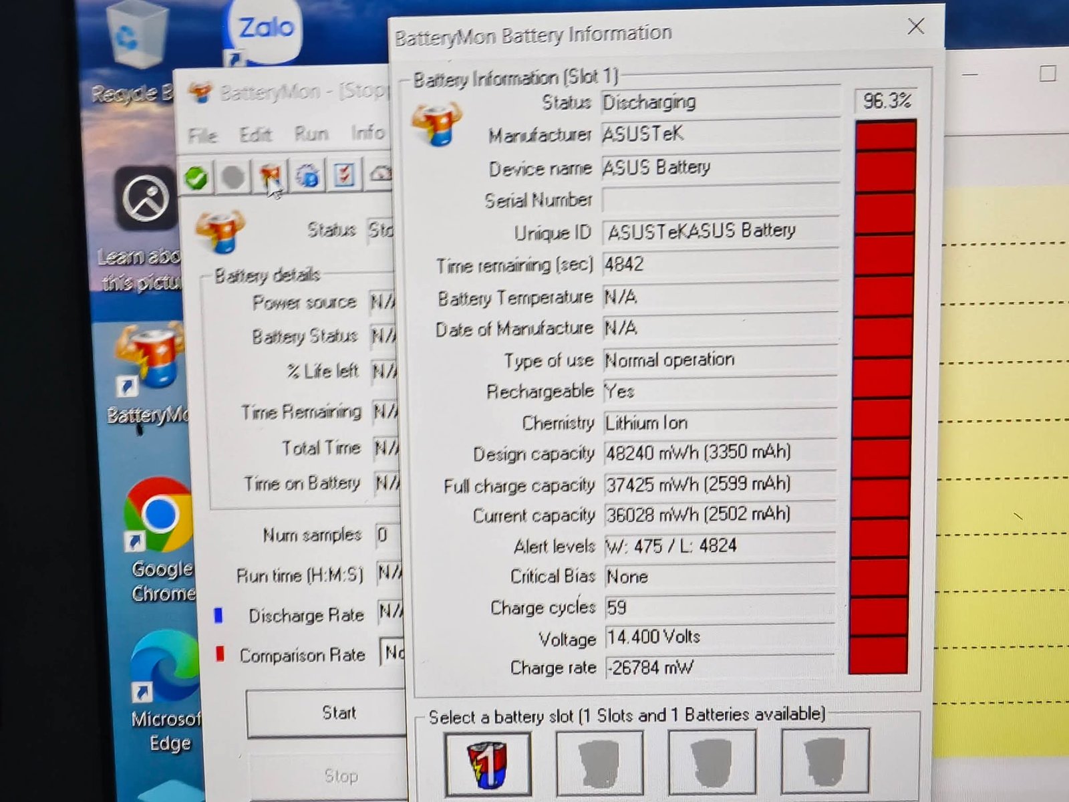Select the Zalo desktop shortcut
Viewport: 1069px width, 802px height.
pos(264,33)
